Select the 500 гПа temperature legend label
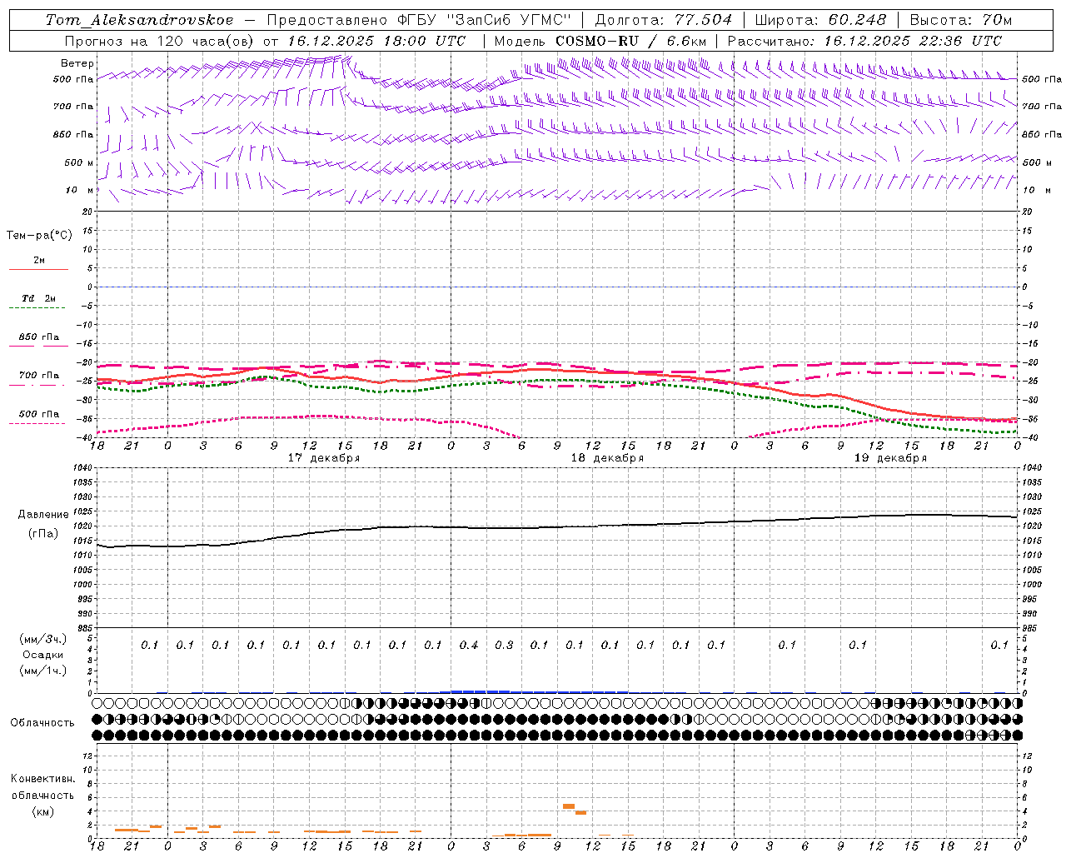Viewport: 1066px width, 853px height. click(x=39, y=413)
